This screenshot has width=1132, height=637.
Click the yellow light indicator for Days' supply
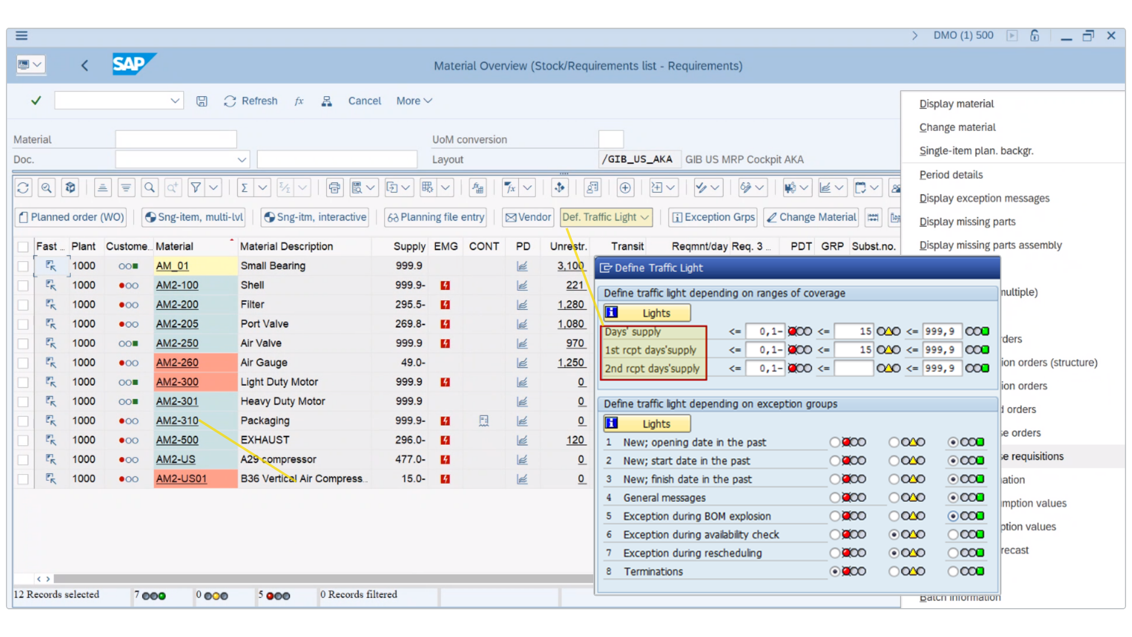[889, 331]
